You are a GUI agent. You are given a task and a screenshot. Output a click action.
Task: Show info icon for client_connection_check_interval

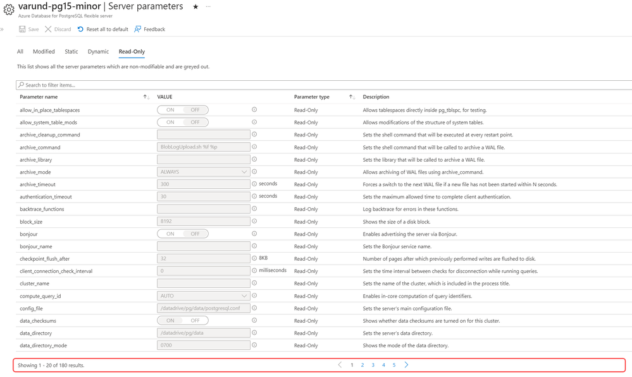pyautogui.click(x=254, y=270)
